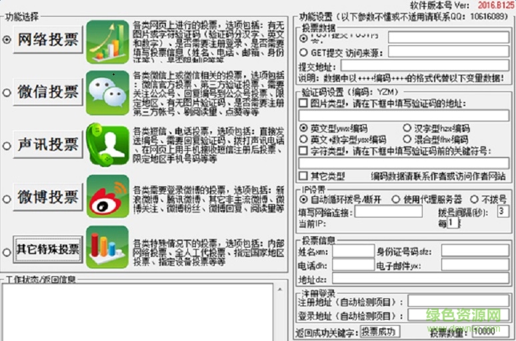The width and height of the screenshot is (516, 341).
Task: Click the version number 2016.B125 text
Action: click(496, 5)
